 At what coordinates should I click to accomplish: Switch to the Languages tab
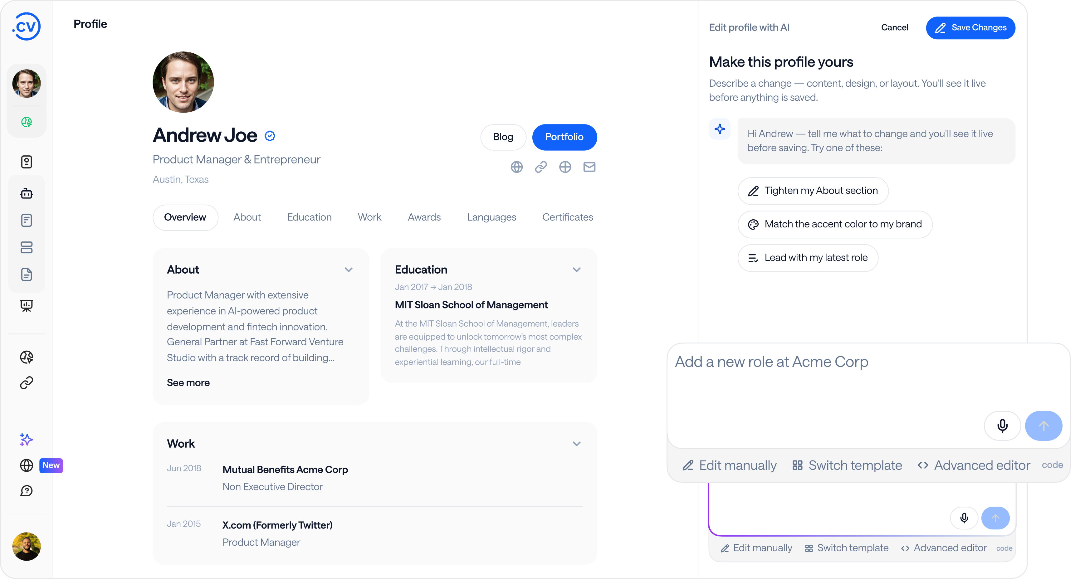(x=491, y=217)
